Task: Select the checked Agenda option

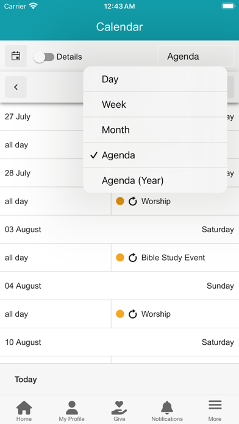Action: (x=155, y=155)
